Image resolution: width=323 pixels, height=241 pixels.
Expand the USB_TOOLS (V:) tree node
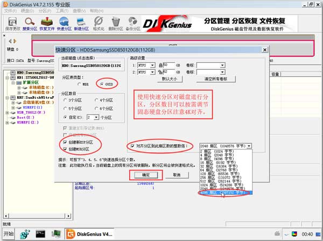7,113
